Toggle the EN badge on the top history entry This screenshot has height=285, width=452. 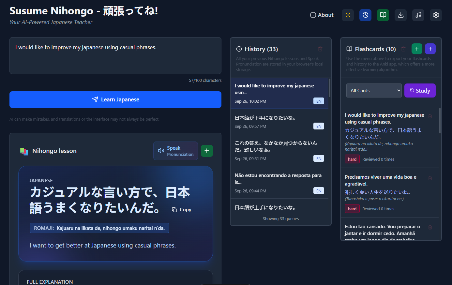point(319,101)
